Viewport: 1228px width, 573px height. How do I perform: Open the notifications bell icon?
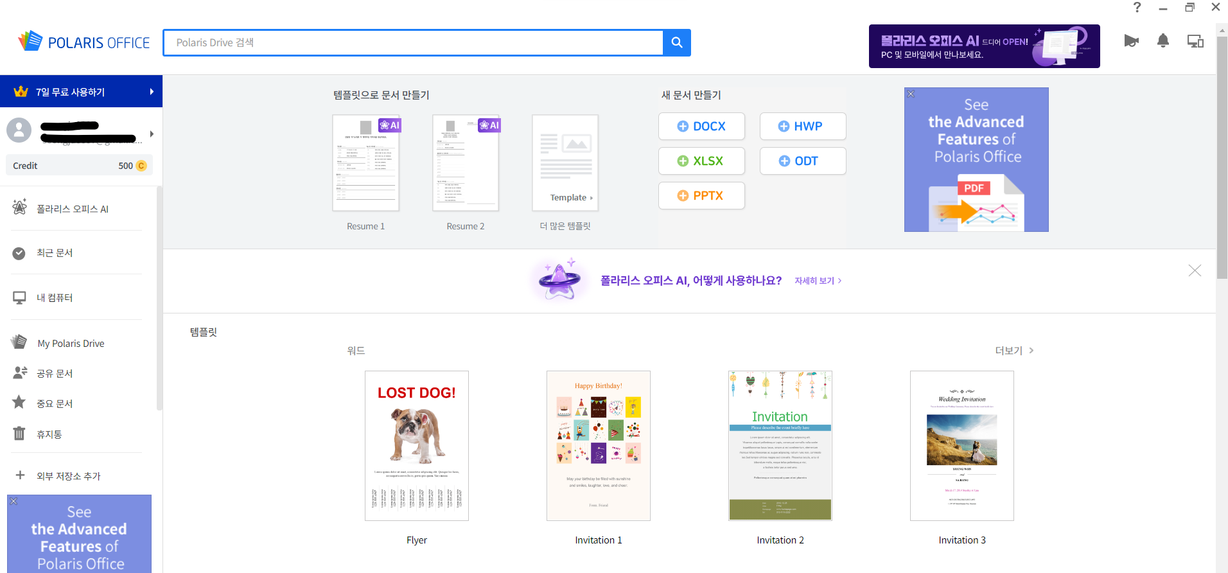[x=1162, y=41]
